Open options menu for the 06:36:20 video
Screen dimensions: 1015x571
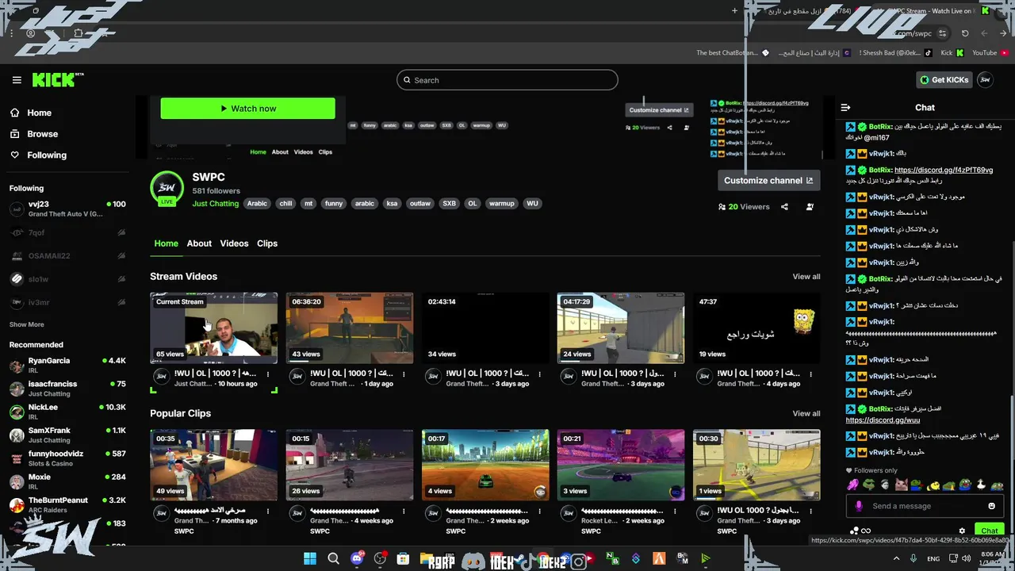coord(404,374)
